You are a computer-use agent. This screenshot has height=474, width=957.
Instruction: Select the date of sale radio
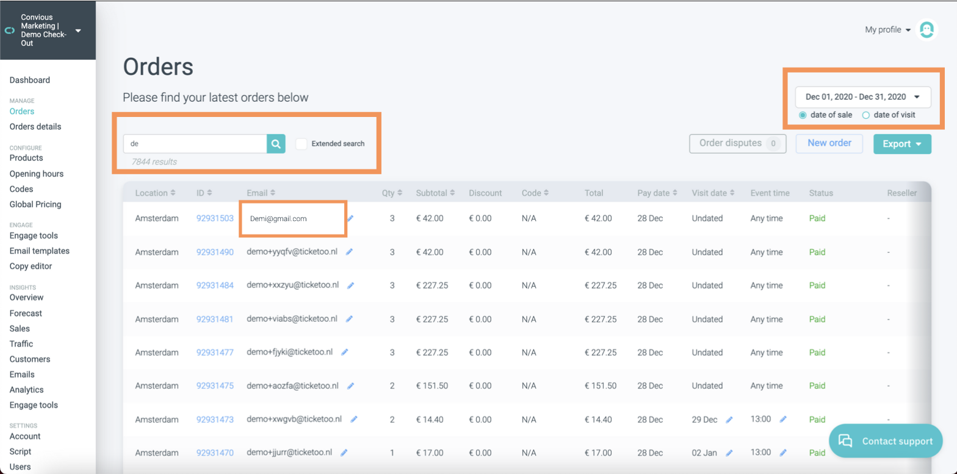click(x=803, y=115)
